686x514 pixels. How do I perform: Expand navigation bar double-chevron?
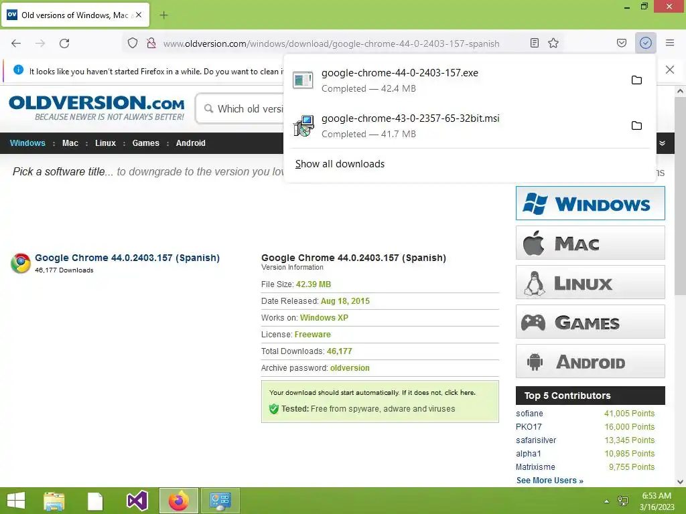663,143
